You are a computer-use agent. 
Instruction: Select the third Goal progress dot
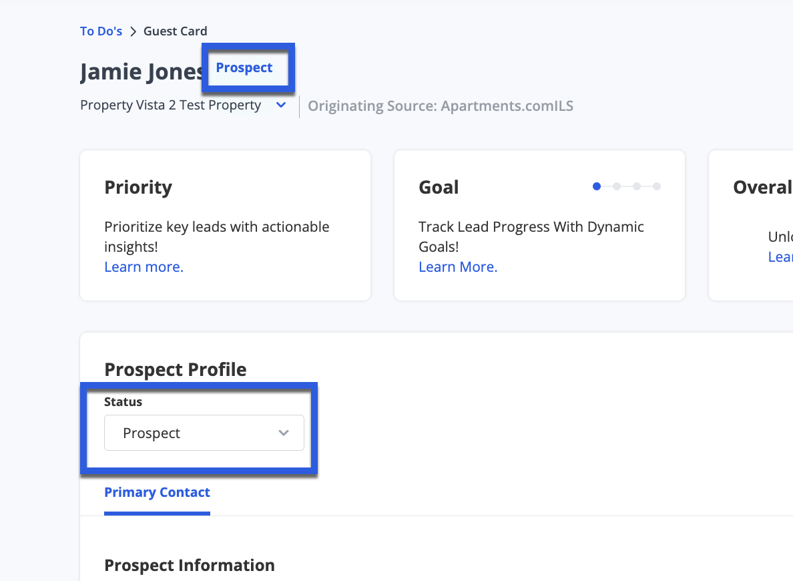pos(637,186)
